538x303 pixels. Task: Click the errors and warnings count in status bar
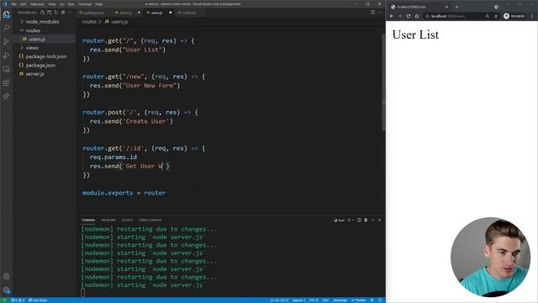(x=18, y=300)
